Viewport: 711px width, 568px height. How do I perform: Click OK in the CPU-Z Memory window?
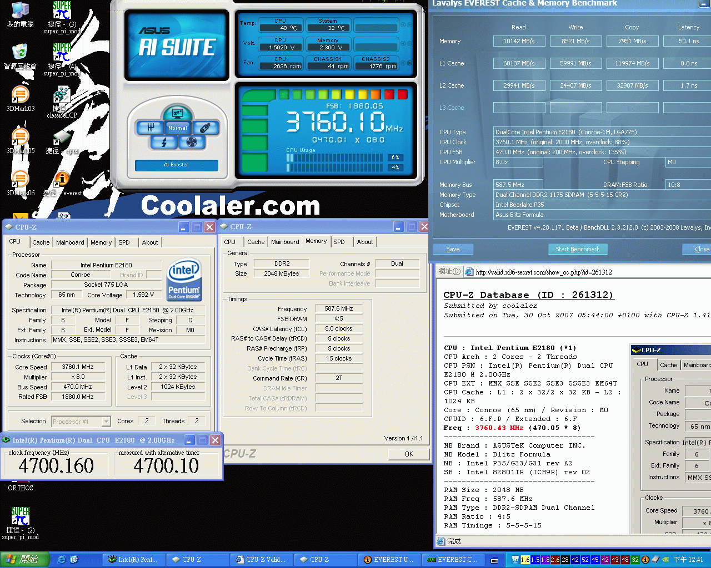[x=409, y=454]
